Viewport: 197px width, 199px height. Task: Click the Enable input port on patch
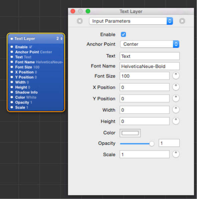[x=12, y=47]
